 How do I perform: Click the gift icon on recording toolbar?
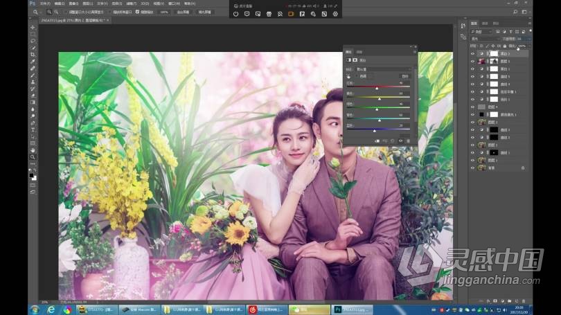(x=269, y=14)
